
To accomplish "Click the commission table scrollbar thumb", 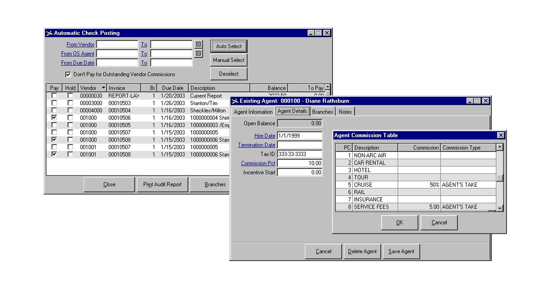I will point(500,178).
